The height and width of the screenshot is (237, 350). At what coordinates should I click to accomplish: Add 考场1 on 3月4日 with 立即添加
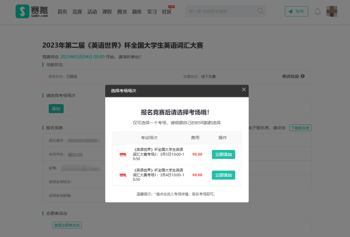223,175
